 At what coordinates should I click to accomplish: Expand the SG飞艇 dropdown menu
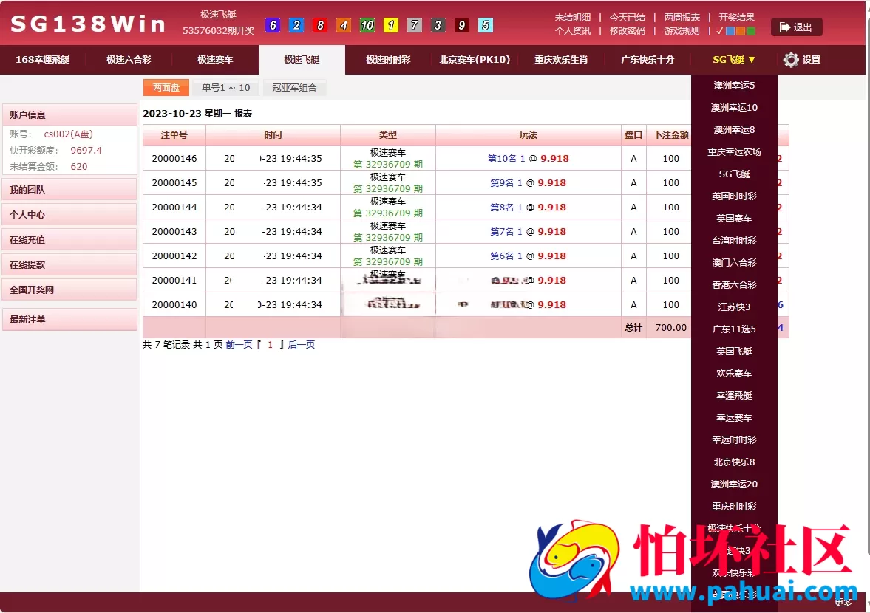(733, 60)
